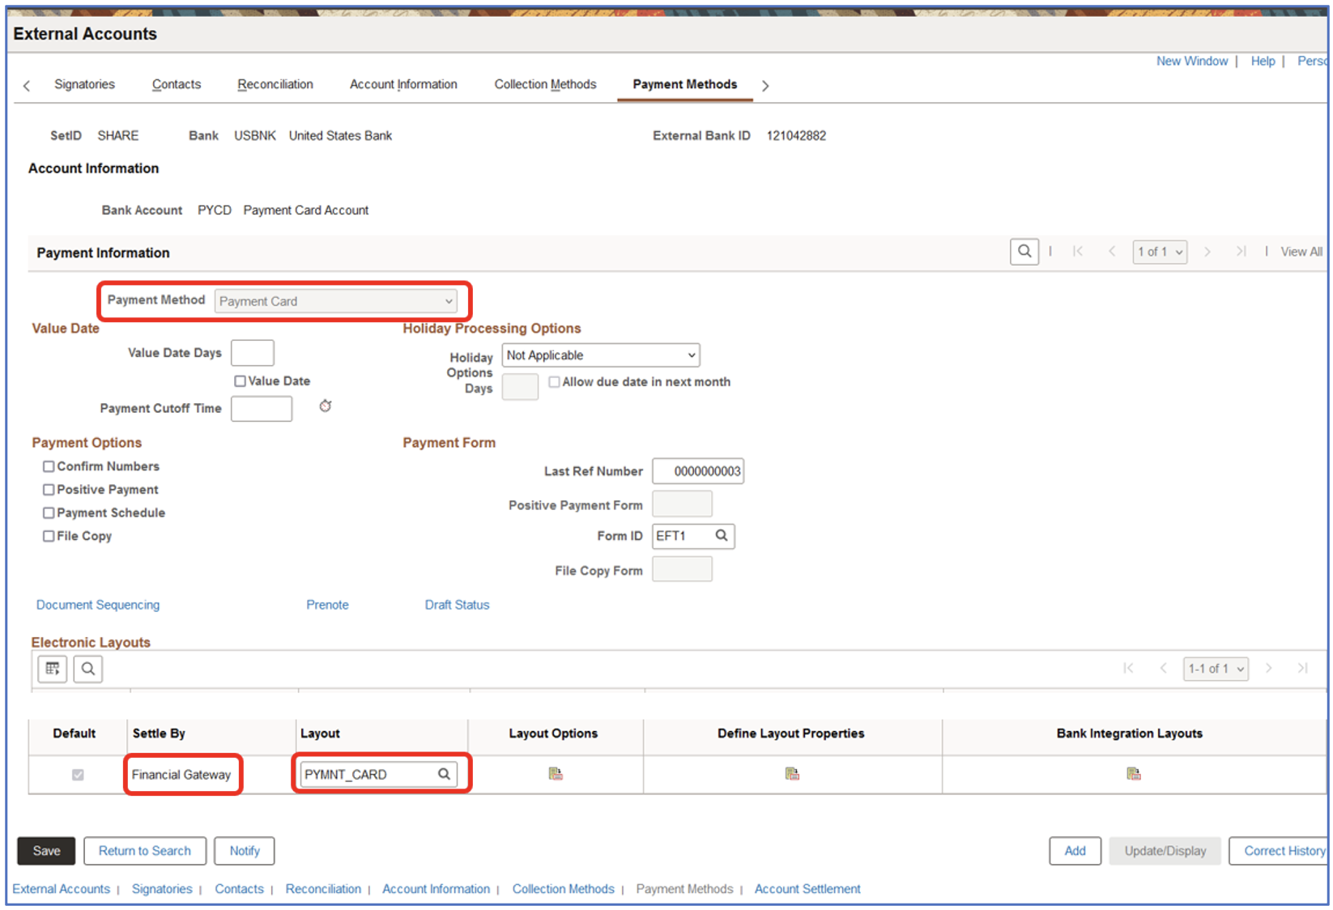Select the Payment Methods tab
Image resolution: width=1333 pixels, height=910 pixels.
(685, 84)
